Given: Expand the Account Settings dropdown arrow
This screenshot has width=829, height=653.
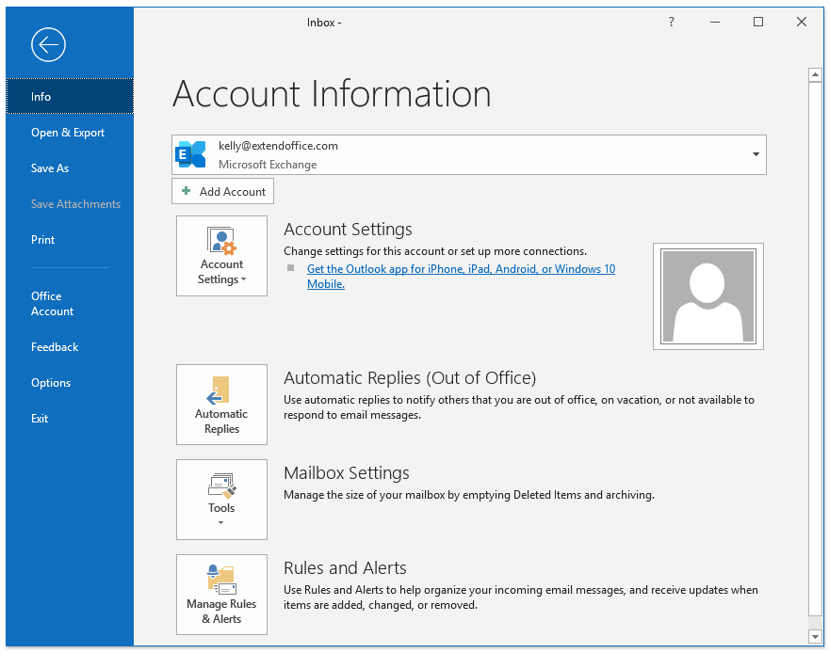Looking at the screenshot, I should click(x=243, y=280).
